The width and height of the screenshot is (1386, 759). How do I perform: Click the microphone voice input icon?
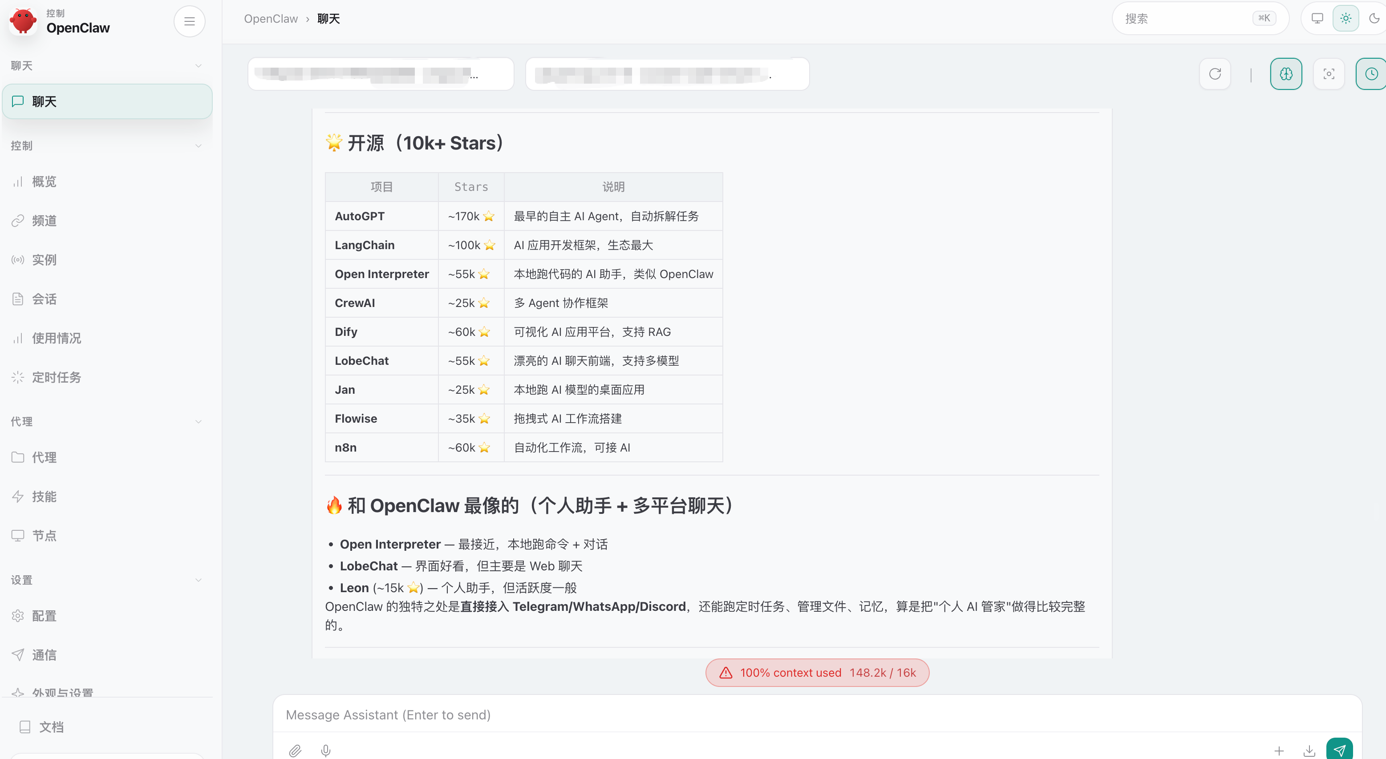pyautogui.click(x=325, y=751)
